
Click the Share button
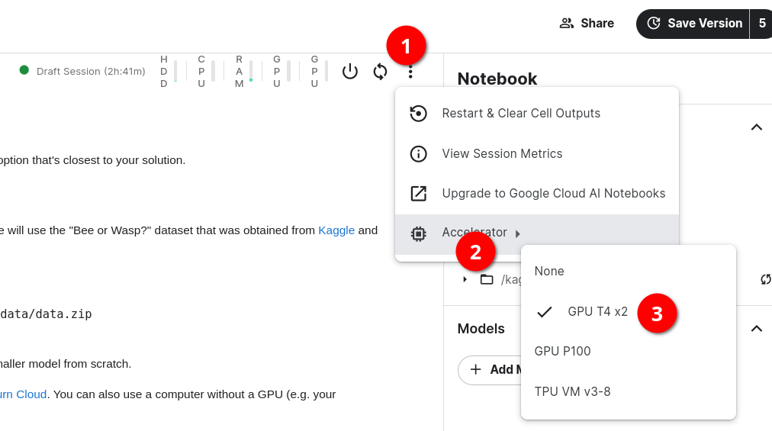click(587, 23)
